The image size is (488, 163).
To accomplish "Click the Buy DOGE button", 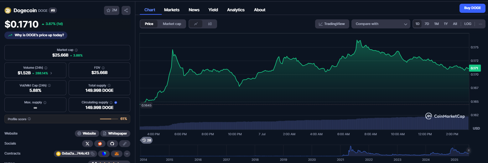I will point(472,8).
